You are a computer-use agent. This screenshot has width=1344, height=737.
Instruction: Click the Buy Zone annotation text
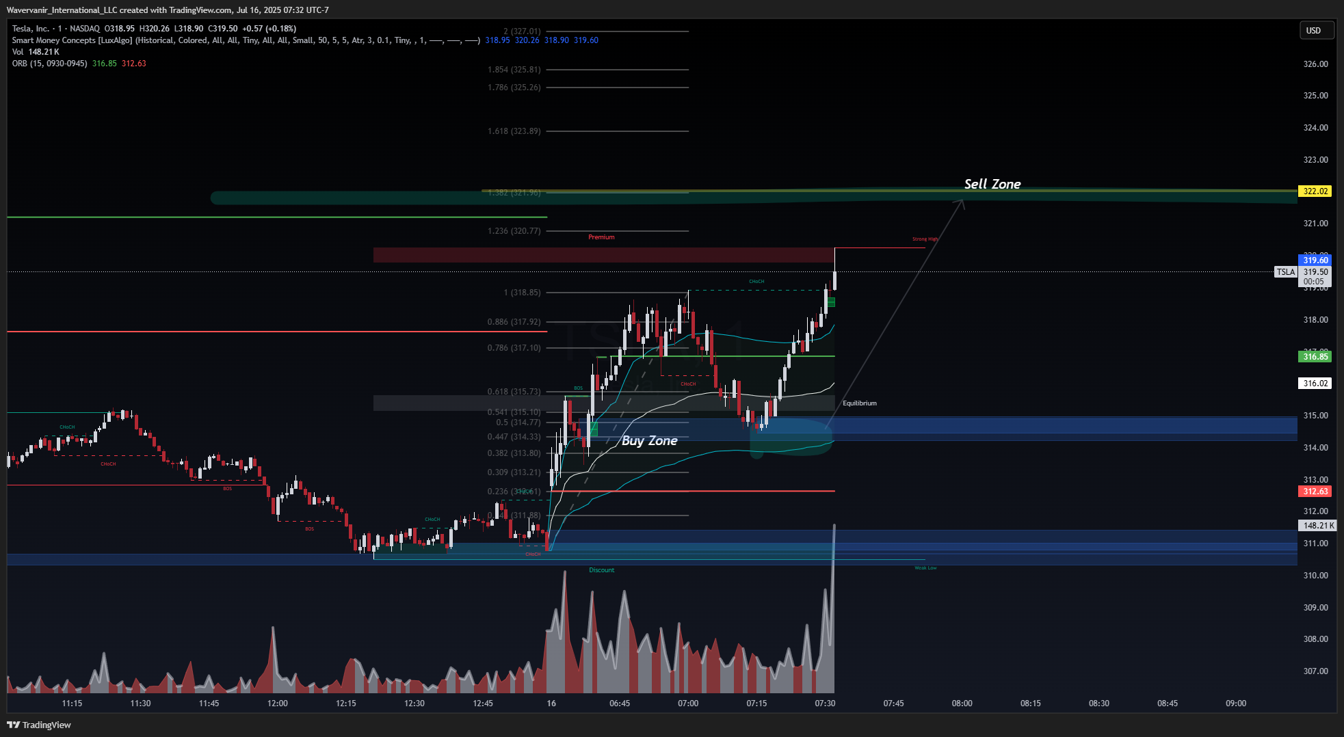click(x=650, y=441)
